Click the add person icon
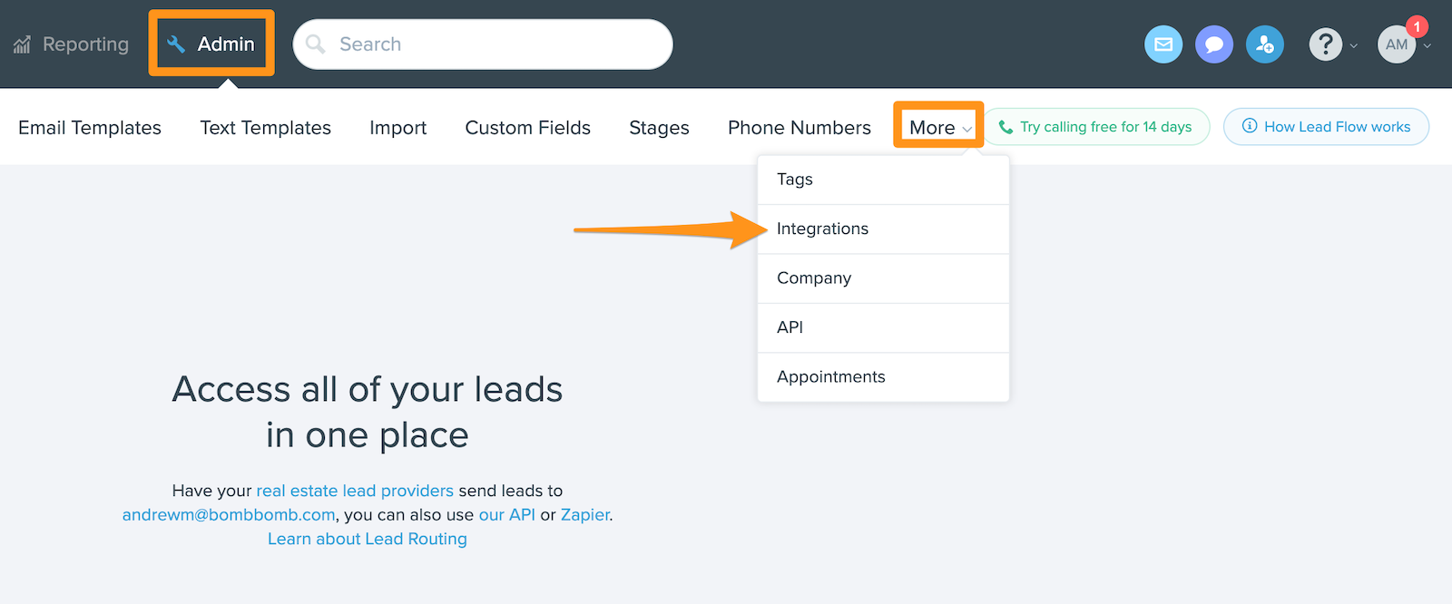The image size is (1452, 604). [x=1265, y=44]
